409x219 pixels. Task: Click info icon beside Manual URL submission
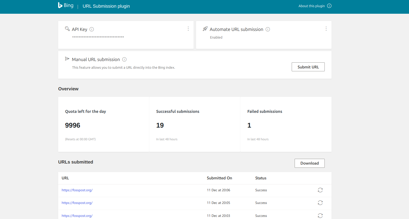(124, 59)
